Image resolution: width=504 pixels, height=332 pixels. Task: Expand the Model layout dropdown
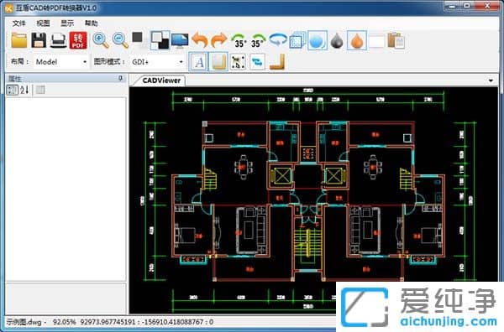coord(61,61)
